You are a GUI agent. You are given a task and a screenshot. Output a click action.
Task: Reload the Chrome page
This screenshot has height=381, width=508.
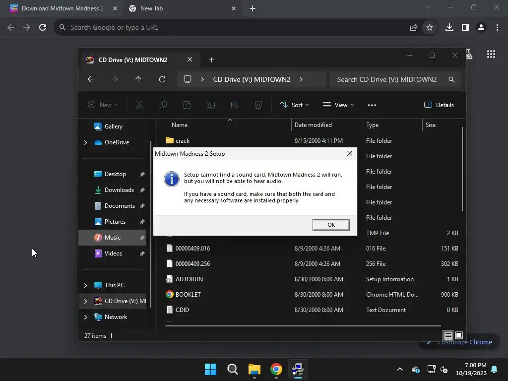43,28
